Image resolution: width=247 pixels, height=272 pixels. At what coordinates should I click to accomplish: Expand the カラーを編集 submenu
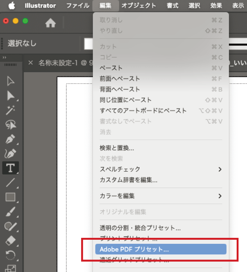[x=161, y=196]
